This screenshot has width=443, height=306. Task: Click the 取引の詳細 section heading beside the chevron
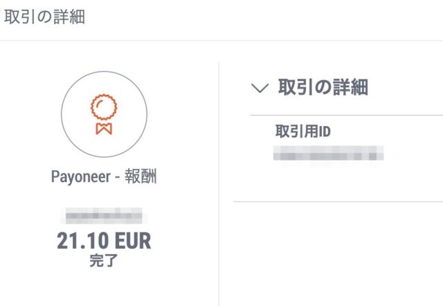click(x=323, y=87)
